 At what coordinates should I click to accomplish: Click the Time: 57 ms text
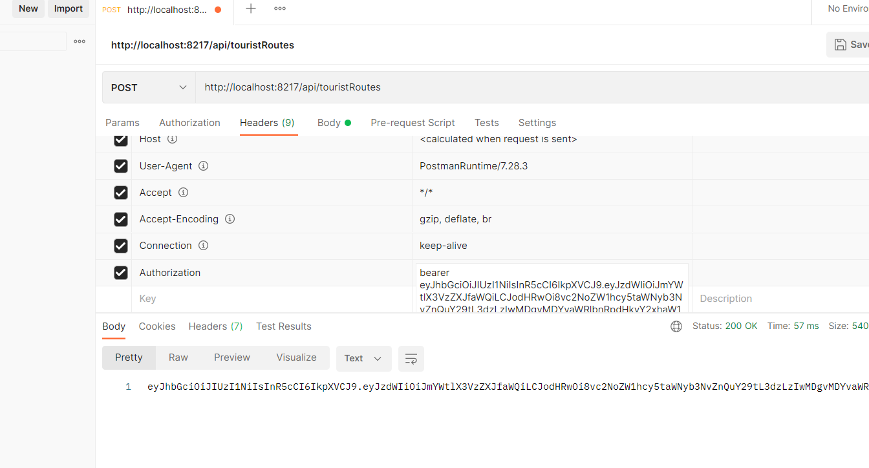coord(793,326)
